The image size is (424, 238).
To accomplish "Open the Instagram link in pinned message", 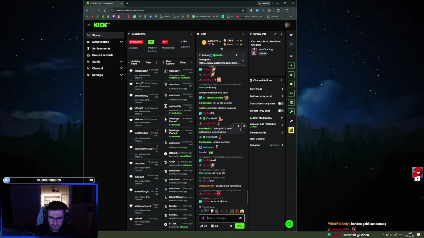I will click(x=219, y=63).
